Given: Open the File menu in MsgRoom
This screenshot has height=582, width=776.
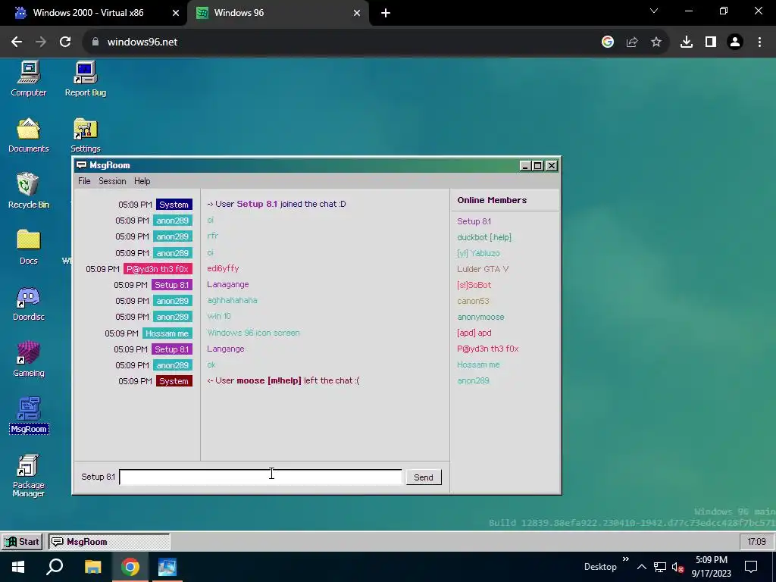Looking at the screenshot, I should (x=84, y=181).
